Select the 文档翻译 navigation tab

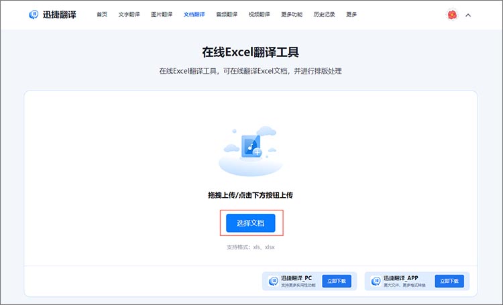click(x=194, y=15)
